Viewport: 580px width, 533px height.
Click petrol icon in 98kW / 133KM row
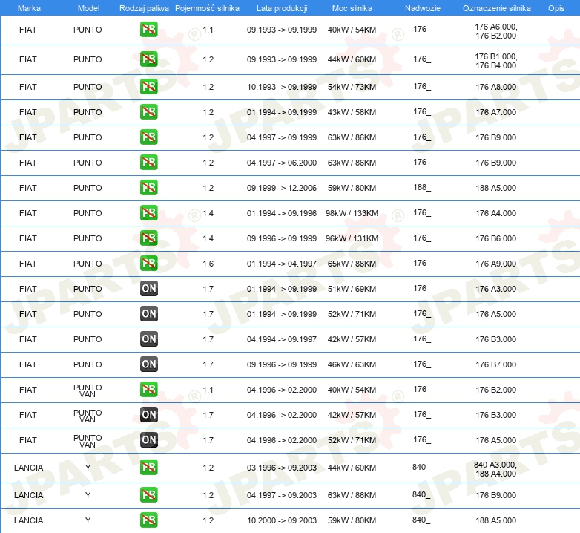coord(148,213)
